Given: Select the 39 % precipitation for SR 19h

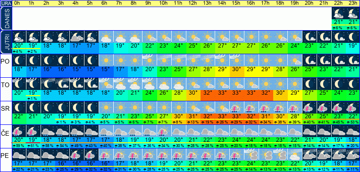Looking at the screenshot, I should click(x=294, y=122).
